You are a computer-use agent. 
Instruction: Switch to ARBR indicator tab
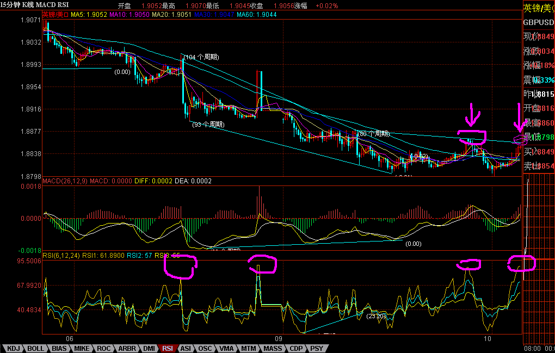tap(127, 348)
